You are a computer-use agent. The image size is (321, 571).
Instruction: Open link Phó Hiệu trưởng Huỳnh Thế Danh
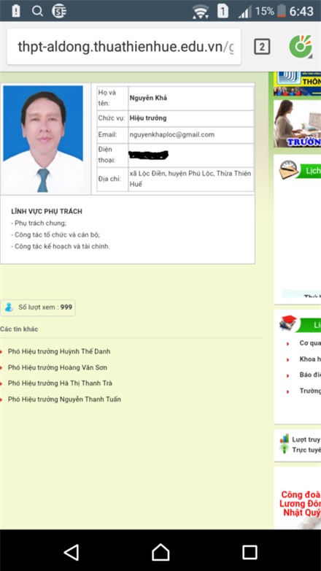(x=59, y=351)
